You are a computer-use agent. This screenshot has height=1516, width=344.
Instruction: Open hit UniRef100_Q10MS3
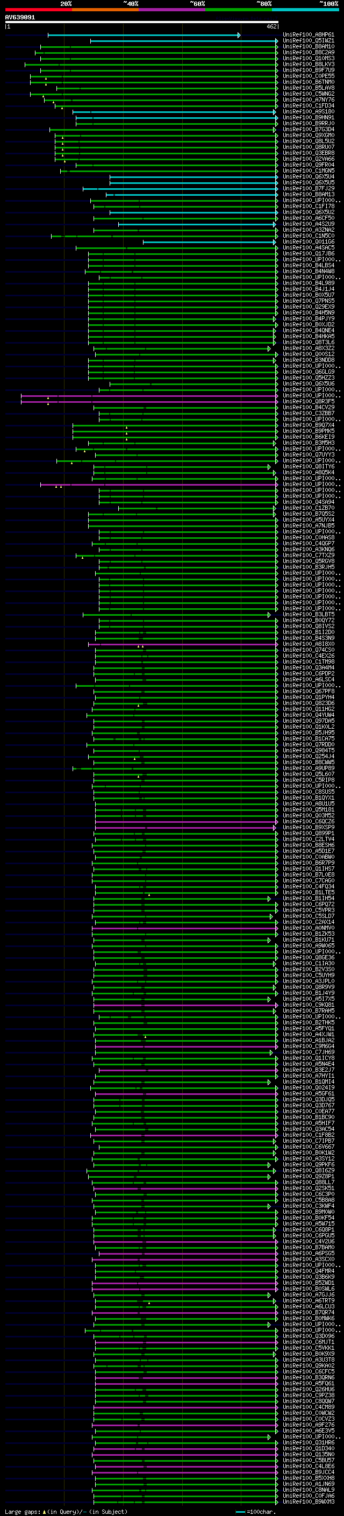coord(309,59)
